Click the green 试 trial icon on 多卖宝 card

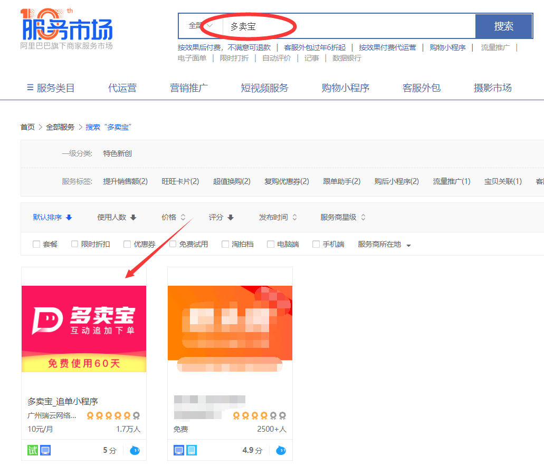click(x=33, y=450)
